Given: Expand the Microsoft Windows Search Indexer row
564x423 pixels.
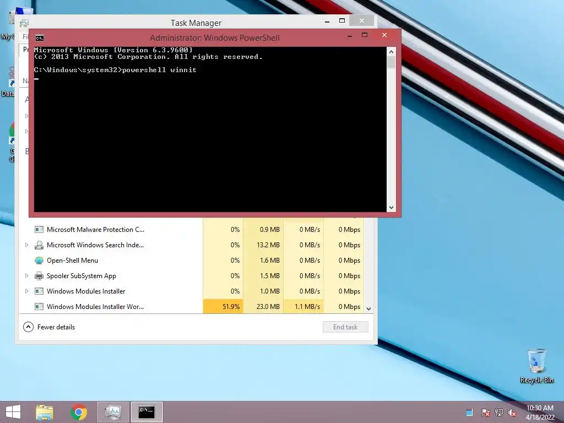Looking at the screenshot, I should tap(26, 245).
